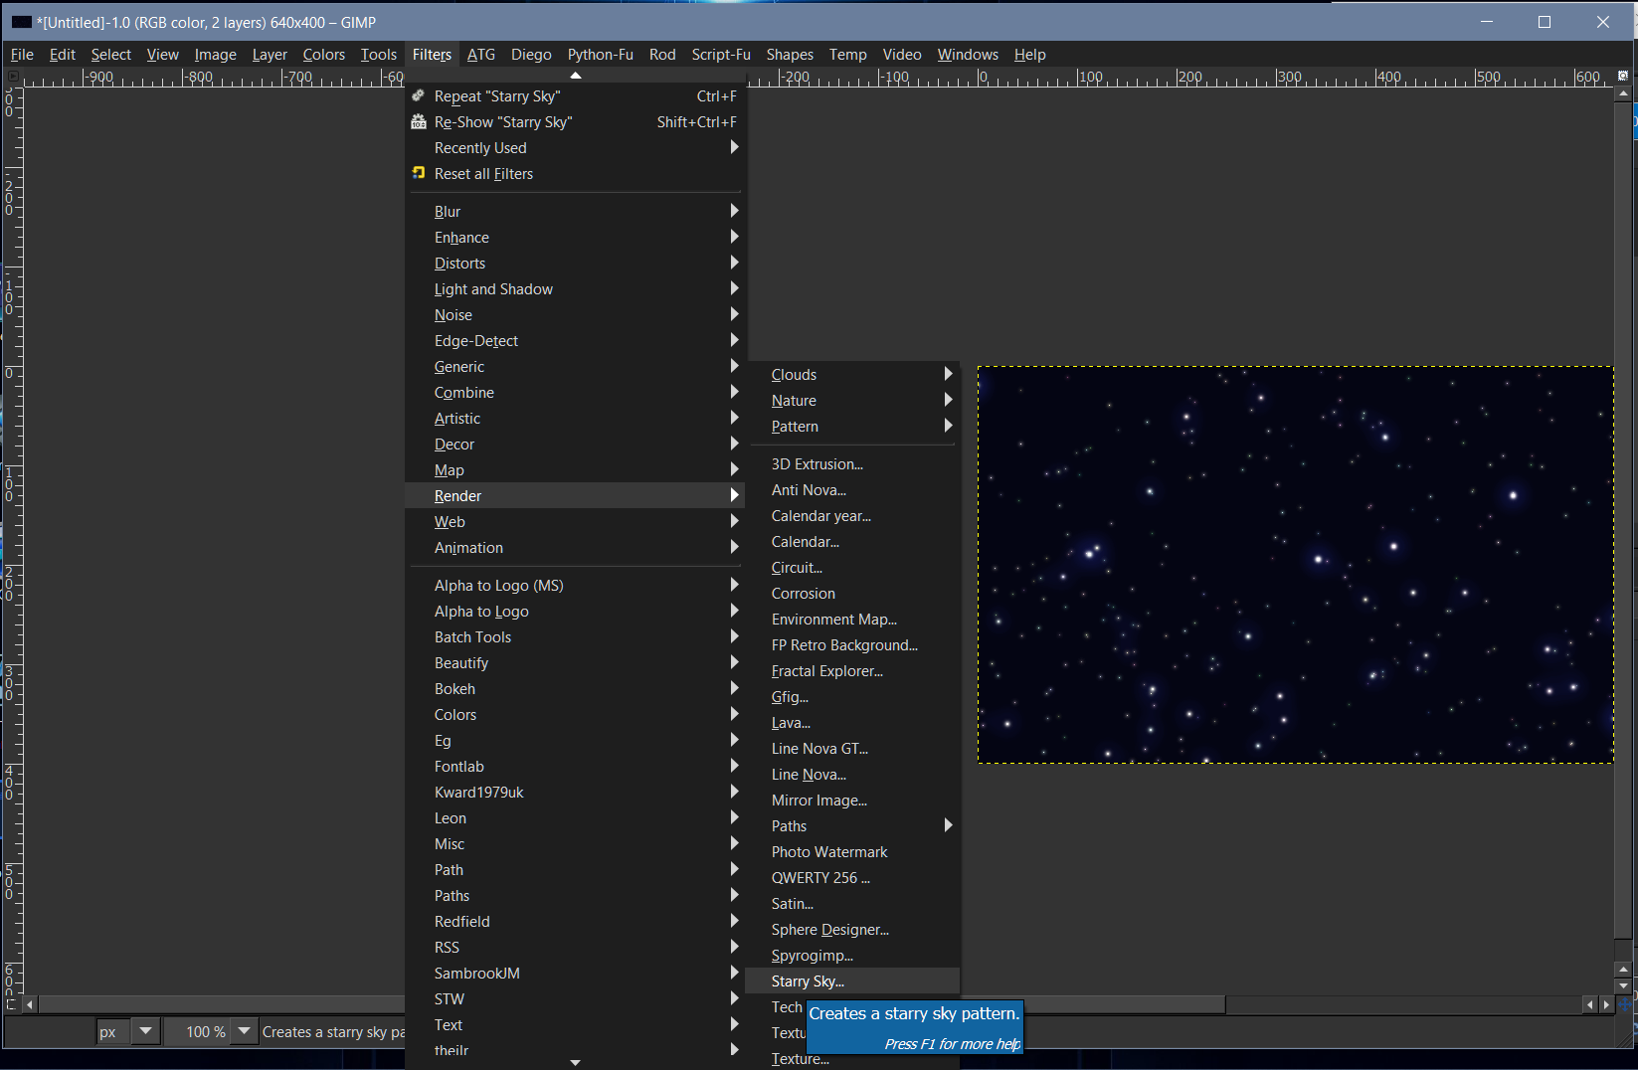Screen dimensions: 1638x1070
Task: Click the starry sky image on the canvas
Action: (1293, 564)
